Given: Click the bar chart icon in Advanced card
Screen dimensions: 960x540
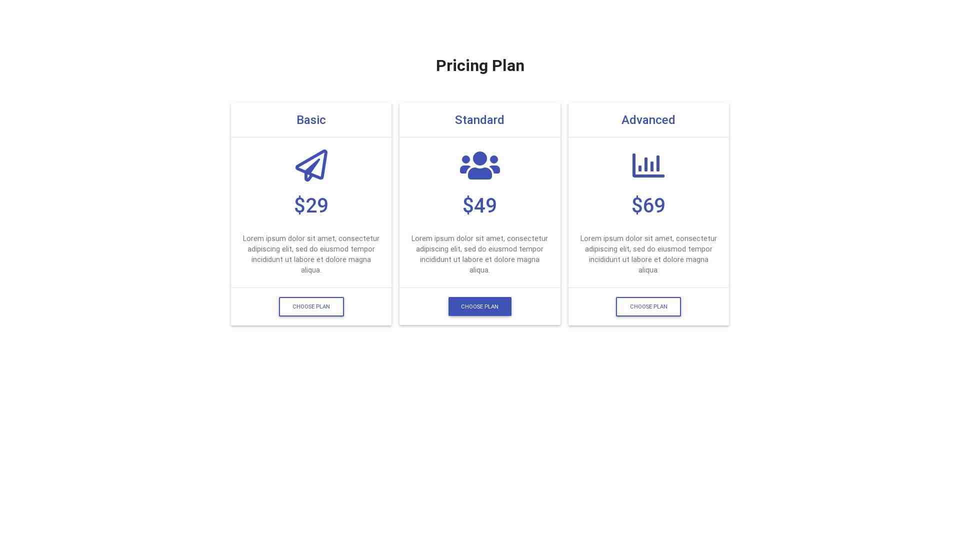Looking at the screenshot, I should pyautogui.click(x=648, y=165).
